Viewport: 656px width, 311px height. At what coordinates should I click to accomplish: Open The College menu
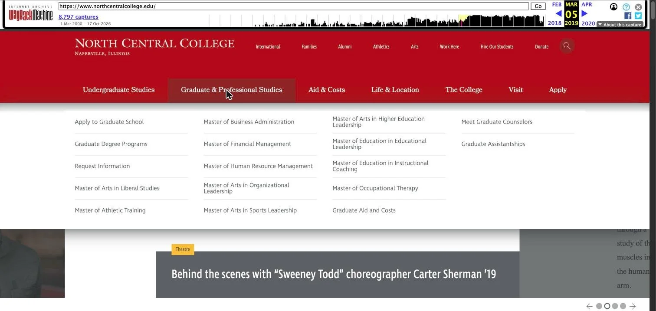pyautogui.click(x=464, y=90)
